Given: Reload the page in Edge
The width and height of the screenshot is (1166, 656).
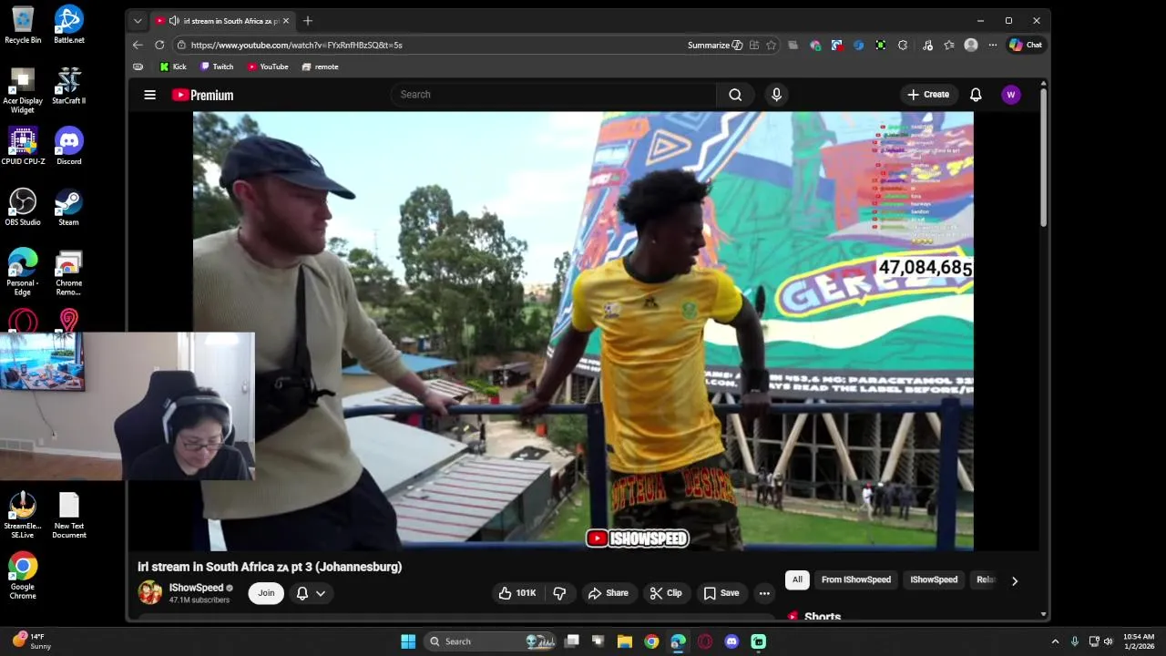Looking at the screenshot, I should coord(159,45).
